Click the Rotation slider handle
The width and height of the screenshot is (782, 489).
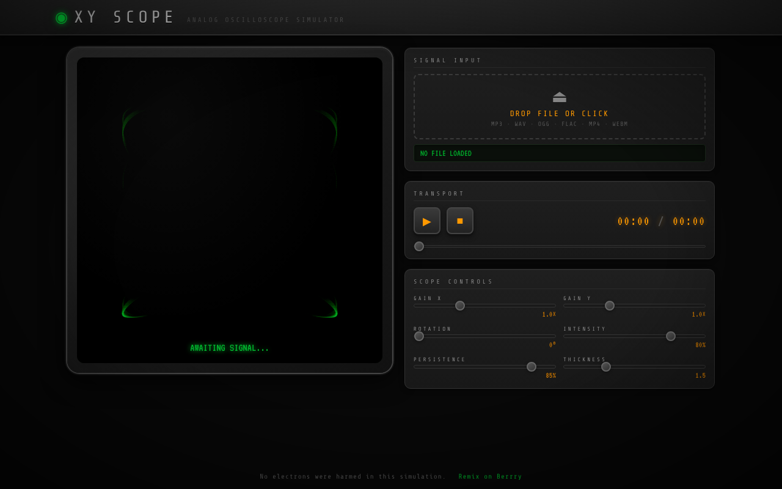[419, 336]
